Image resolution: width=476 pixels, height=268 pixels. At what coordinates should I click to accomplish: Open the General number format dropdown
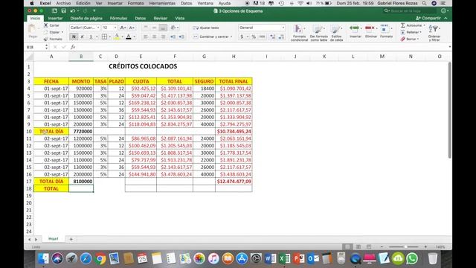tap(261, 28)
